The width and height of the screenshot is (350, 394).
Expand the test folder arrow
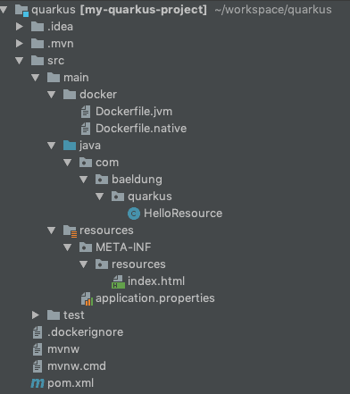coord(36,315)
